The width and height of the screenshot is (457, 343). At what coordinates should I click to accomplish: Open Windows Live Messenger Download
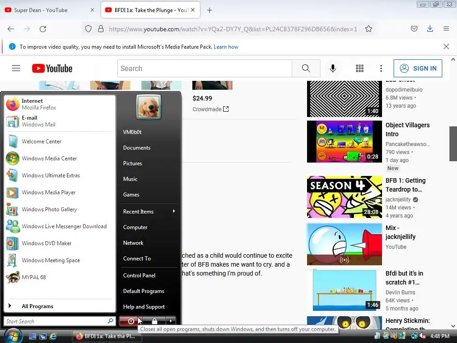coord(60,226)
